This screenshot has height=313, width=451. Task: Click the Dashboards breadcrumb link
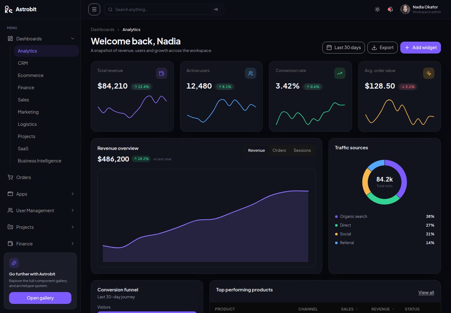click(102, 29)
